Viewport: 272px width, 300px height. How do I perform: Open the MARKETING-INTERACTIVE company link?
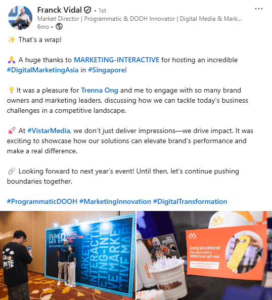pos(116,60)
